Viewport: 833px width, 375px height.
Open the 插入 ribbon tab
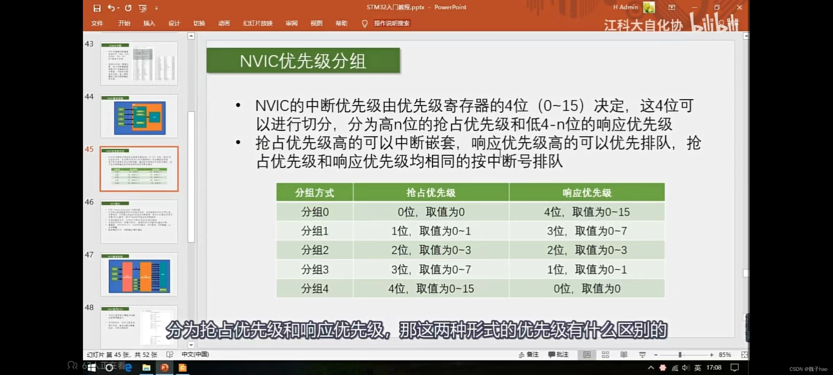click(x=149, y=23)
